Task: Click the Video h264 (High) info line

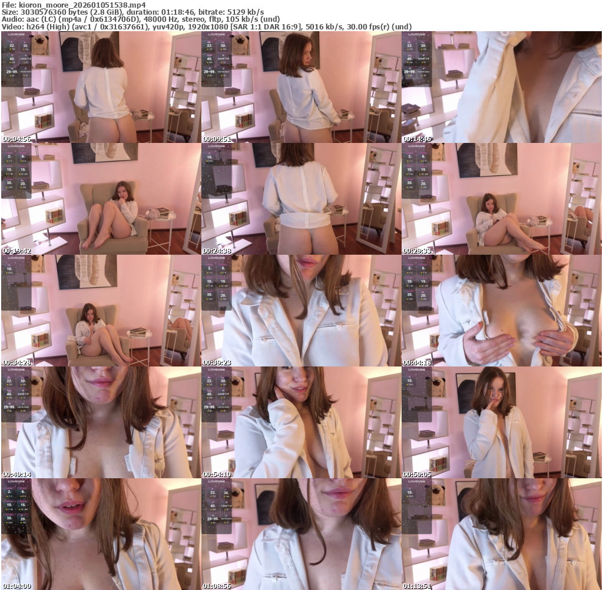Action: click(x=207, y=26)
